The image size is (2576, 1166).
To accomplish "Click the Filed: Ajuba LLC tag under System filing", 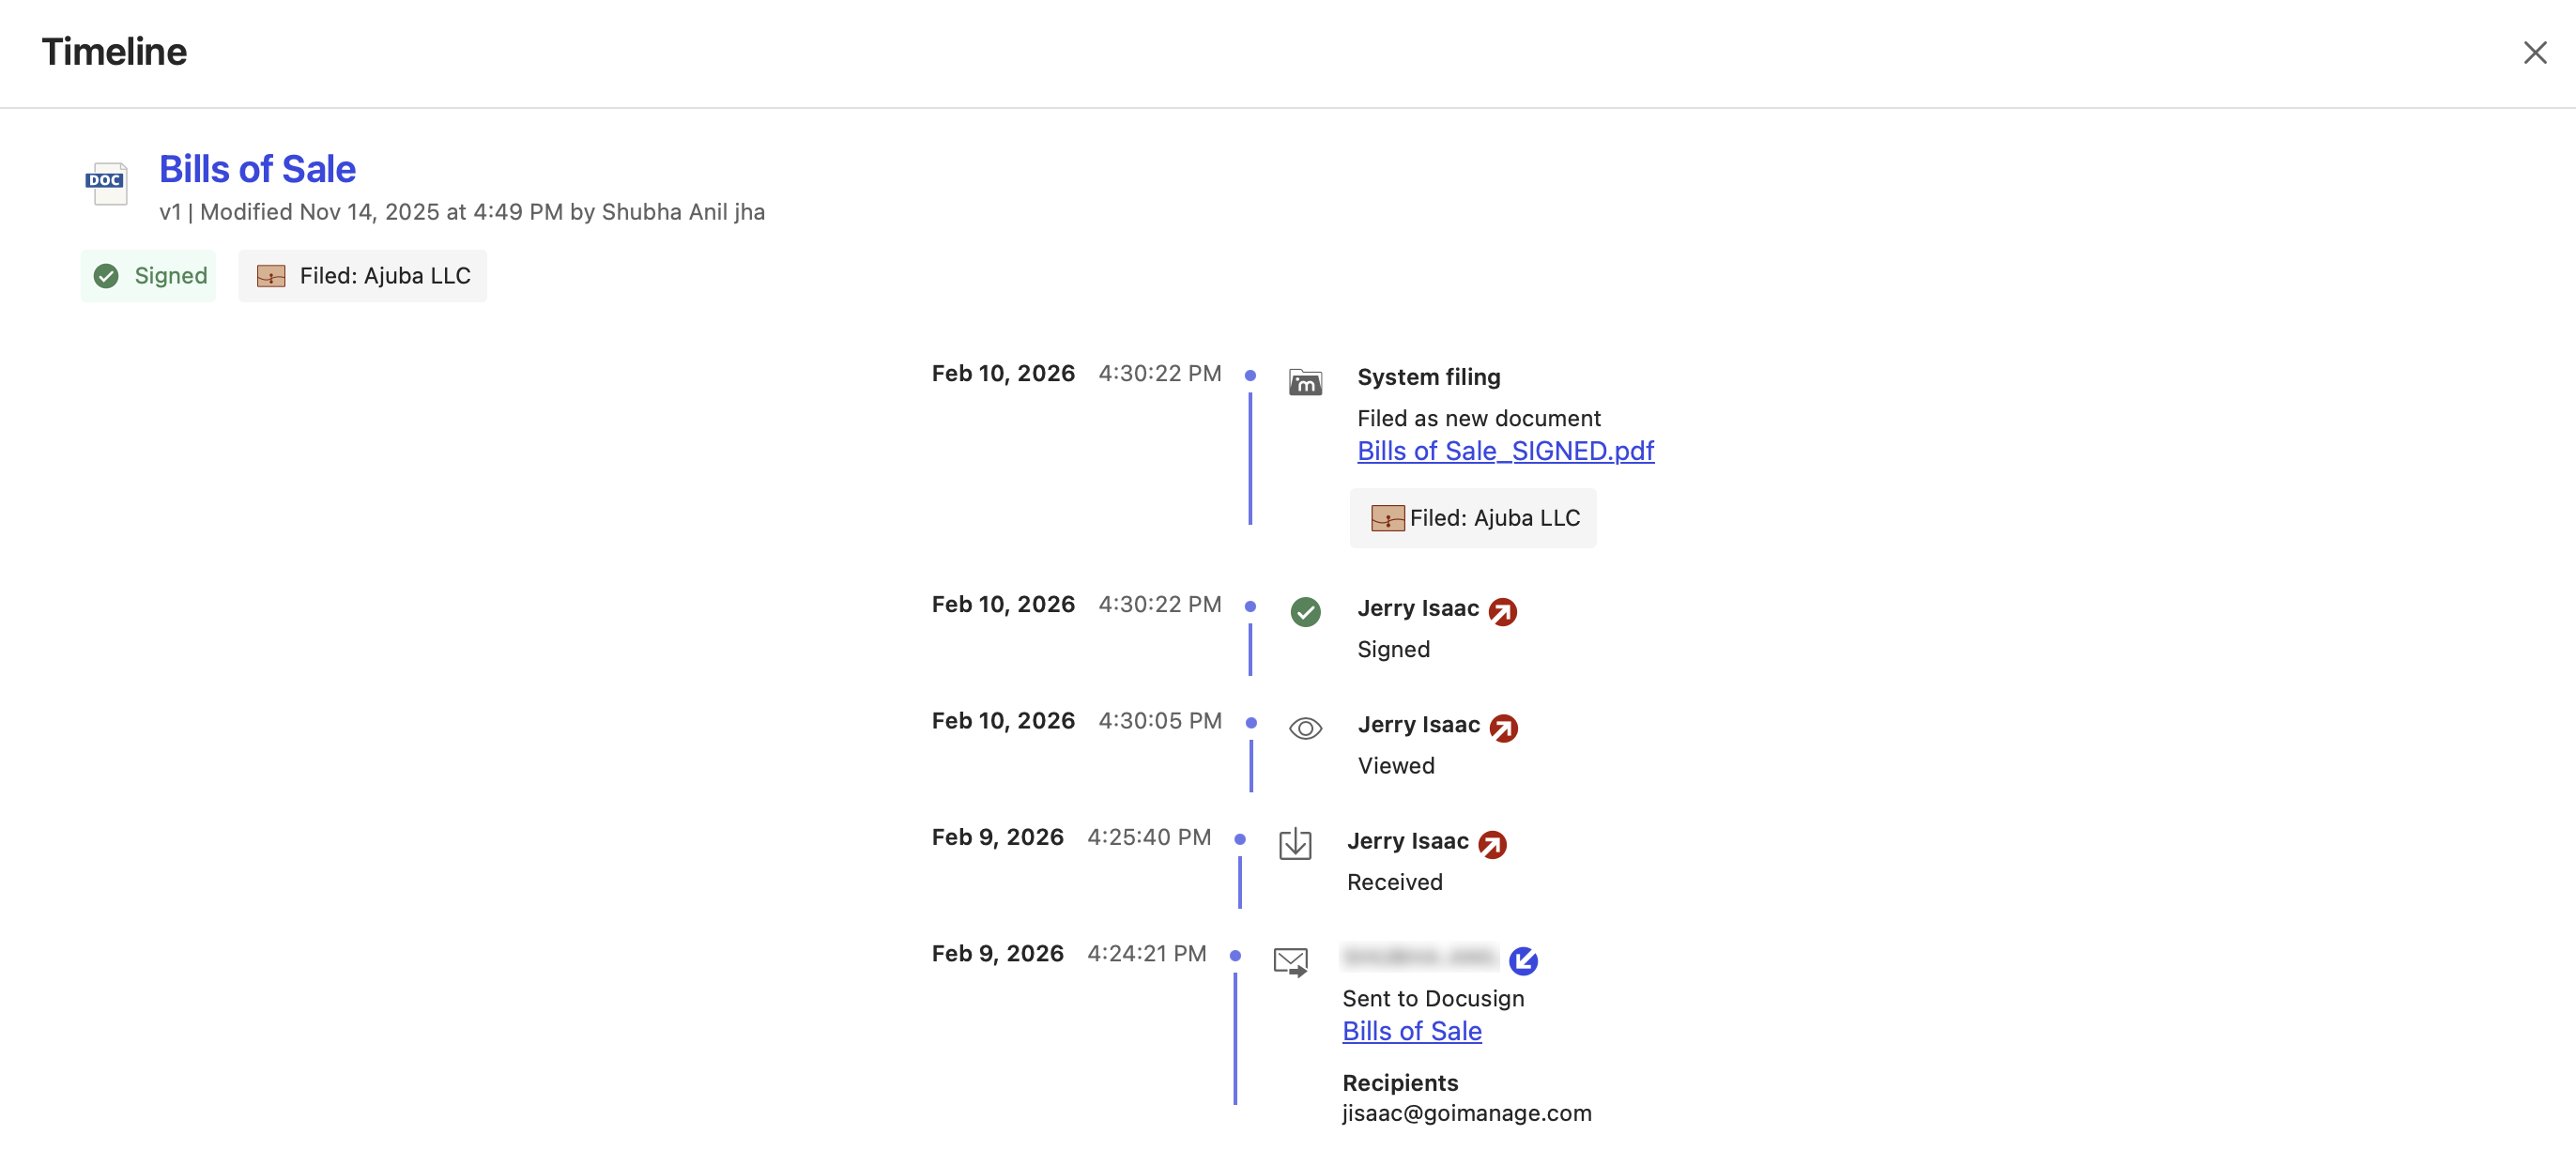I will coord(1473,518).
